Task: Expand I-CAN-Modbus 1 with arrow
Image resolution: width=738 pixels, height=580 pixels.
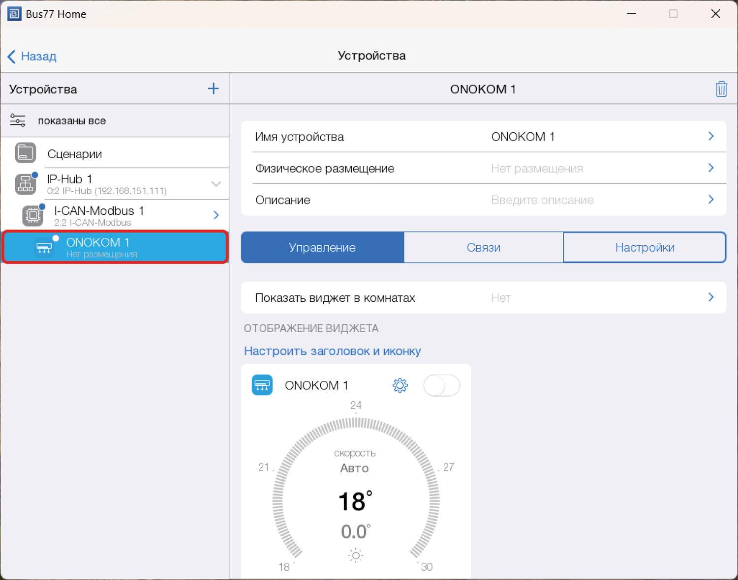Action: click(216, 215)
